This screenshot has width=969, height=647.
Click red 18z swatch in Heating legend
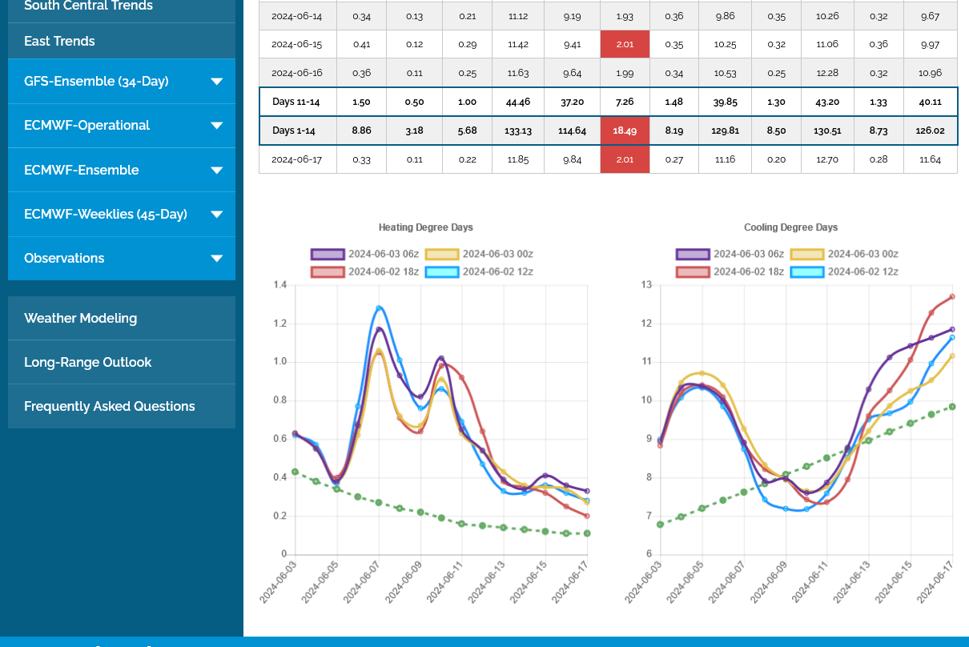[328, 271]
